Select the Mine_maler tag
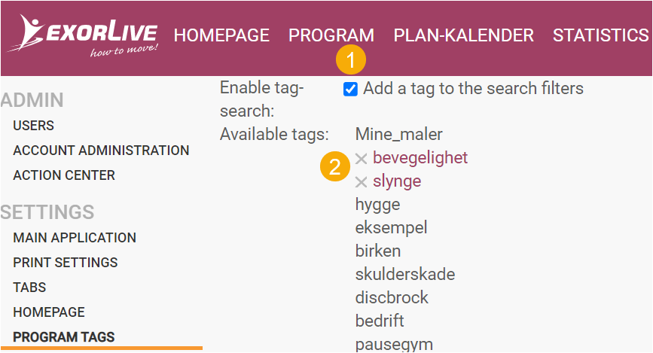 coord(399,135)
